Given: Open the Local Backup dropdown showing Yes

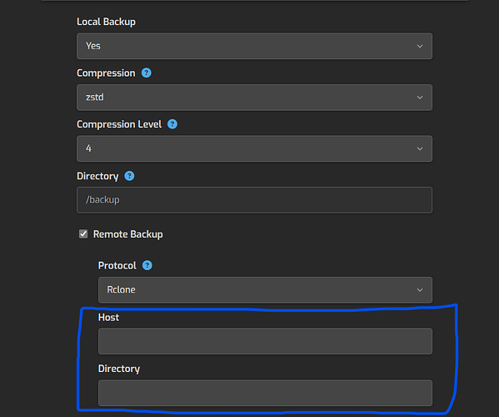Looking at the screenshot, I should click(254, 46).
